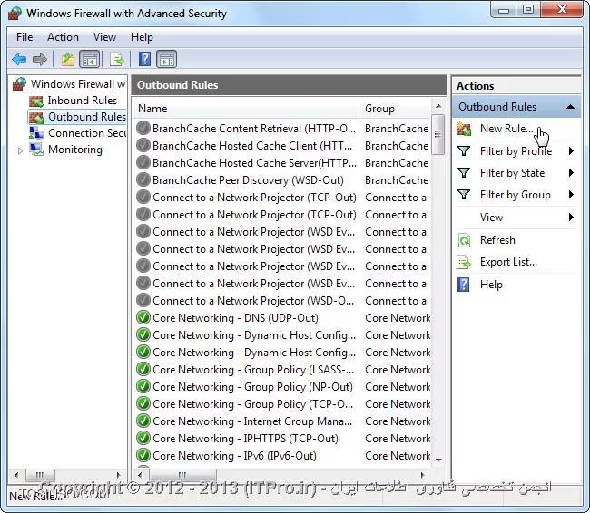Collapse the Outbound Rules actions section arrow
This screenshot has height=513, width=590.
[570, 107]
